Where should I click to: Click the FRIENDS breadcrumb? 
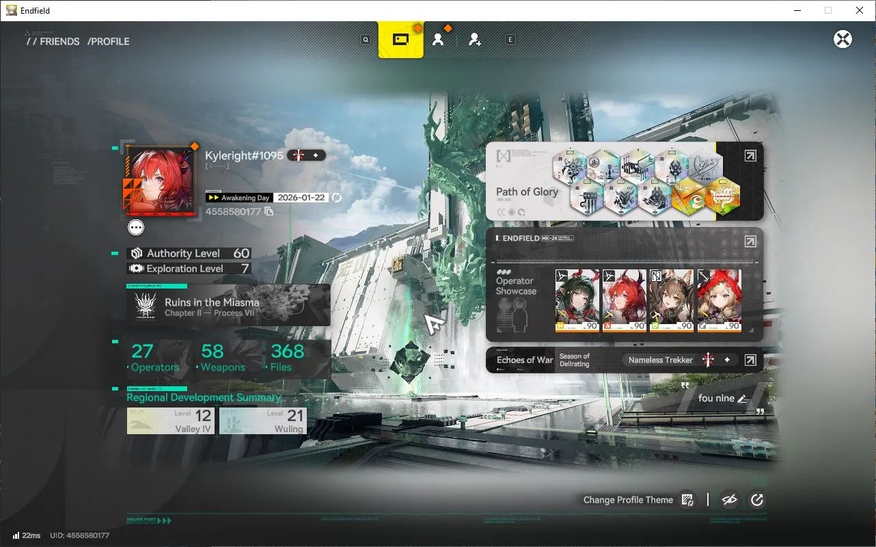click(x=59, y=42)
